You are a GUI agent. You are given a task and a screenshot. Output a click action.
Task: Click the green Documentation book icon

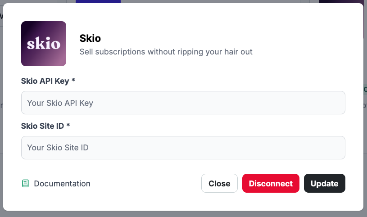pos(25,184)
